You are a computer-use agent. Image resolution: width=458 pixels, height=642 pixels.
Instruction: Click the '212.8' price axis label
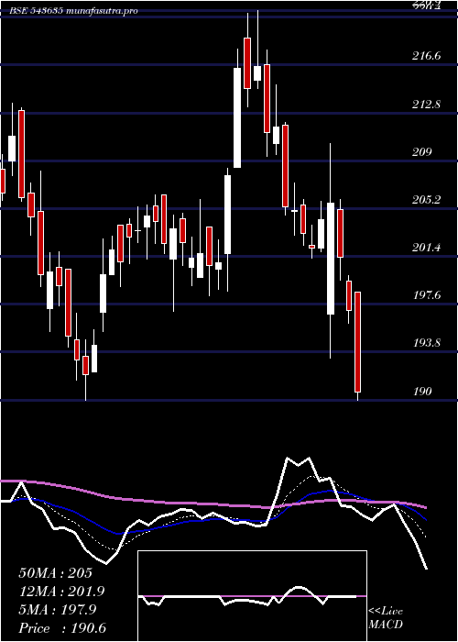pyautogui.click(x=427, y=104)
